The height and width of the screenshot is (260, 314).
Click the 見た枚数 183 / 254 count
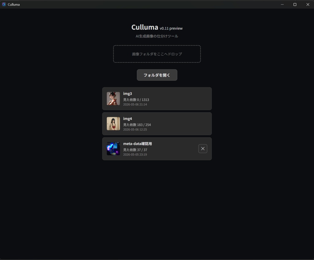pyautogui.click(x=137, y=125)
